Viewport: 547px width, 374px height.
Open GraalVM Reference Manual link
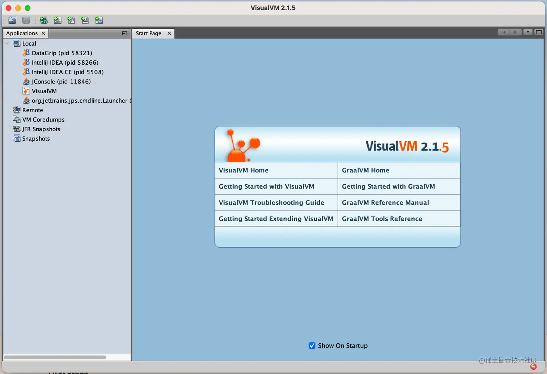[x=385, y=203]
